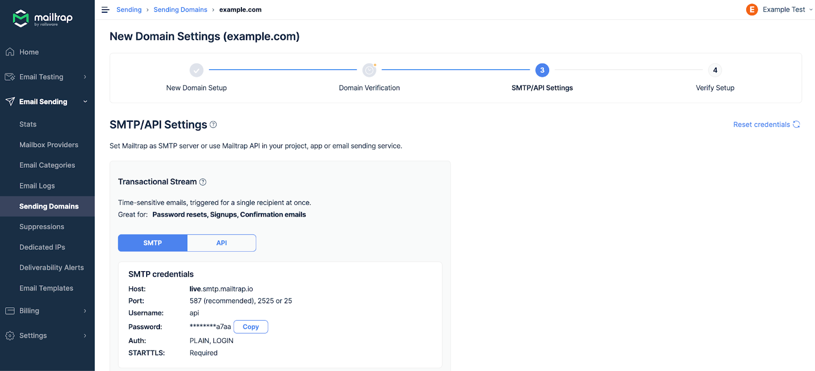Image resolution: width=815 pixels, height=371 pixels.
Task: Click the Billing card icon
Action: [10, 311]
